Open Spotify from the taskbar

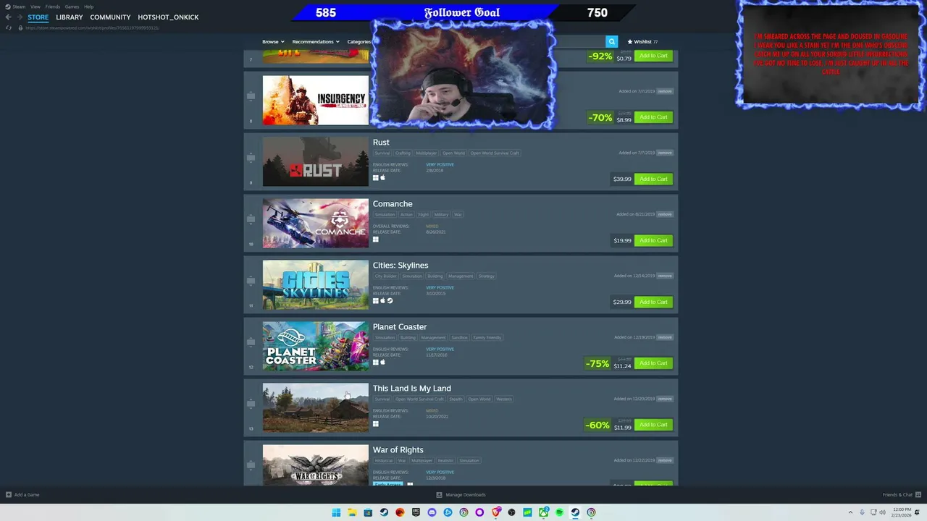point(559,512)
